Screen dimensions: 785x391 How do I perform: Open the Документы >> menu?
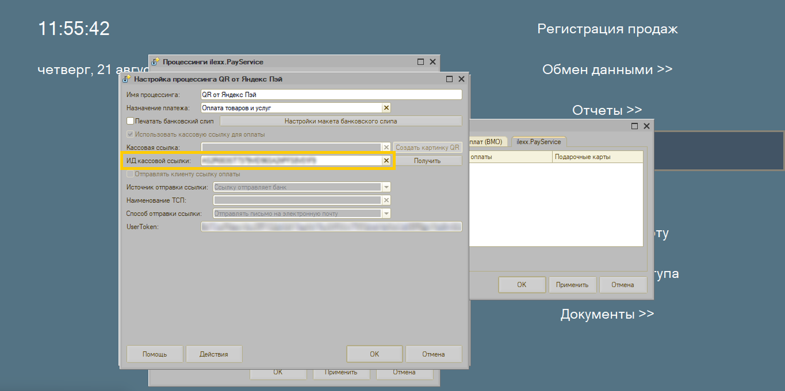pyautogui.click(x=607, y=314)
